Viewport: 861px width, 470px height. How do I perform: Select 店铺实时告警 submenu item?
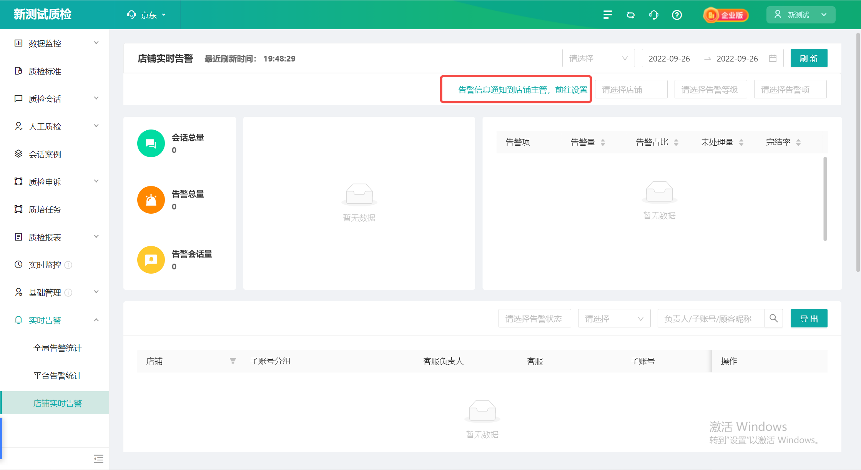(55, 403)
